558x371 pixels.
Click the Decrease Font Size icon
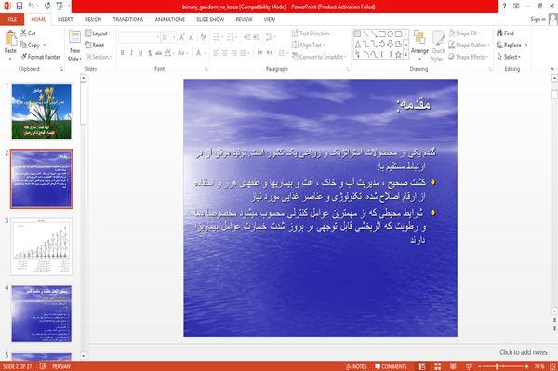click(x=191, y=37)
